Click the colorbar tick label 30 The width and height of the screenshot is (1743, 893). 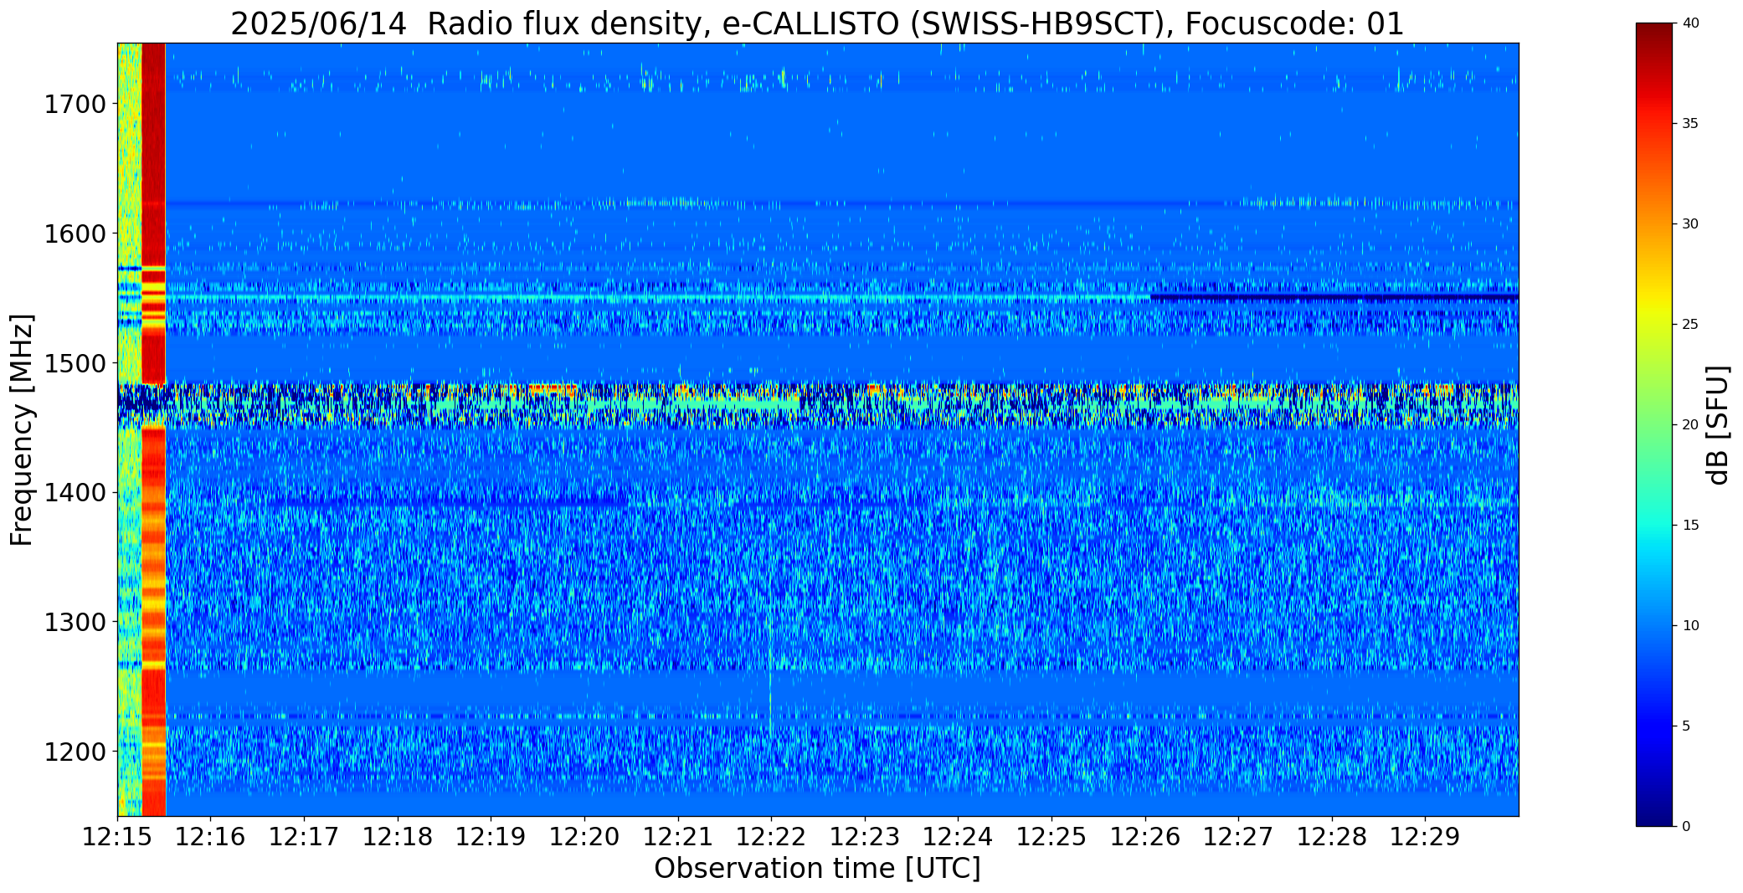click(x=1690, y=224)
